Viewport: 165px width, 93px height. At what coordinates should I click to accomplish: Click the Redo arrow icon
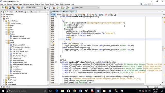point(22,7)
